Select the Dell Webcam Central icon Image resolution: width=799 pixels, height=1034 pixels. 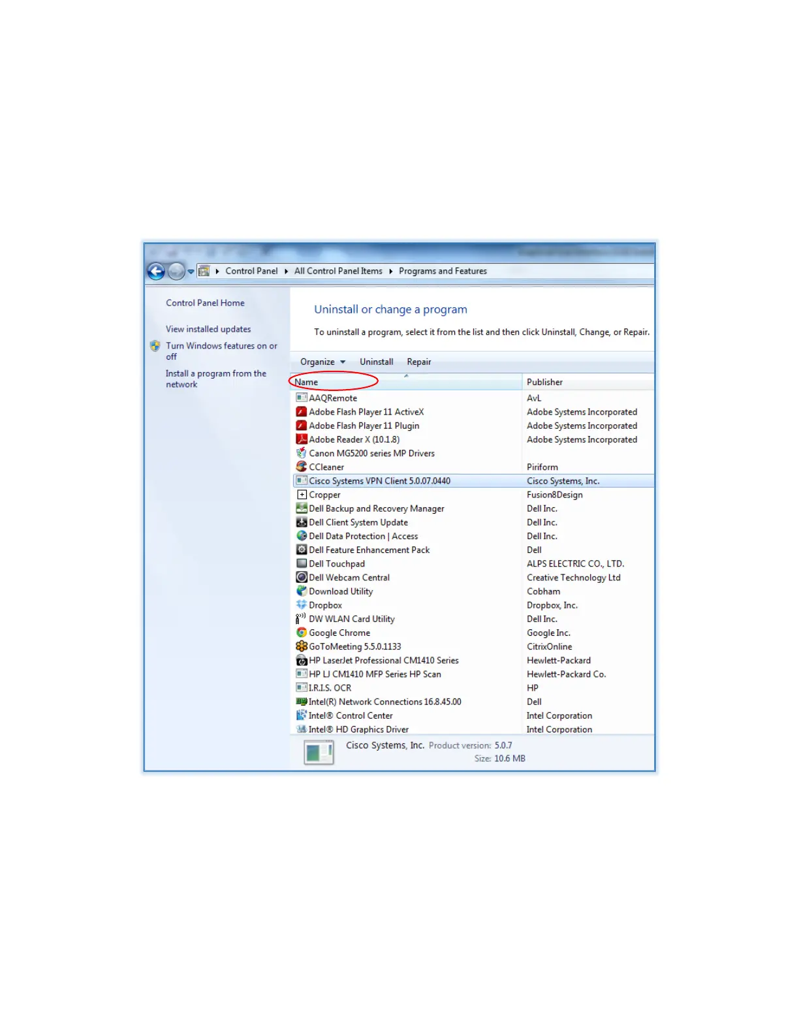[x=302, y=577]
